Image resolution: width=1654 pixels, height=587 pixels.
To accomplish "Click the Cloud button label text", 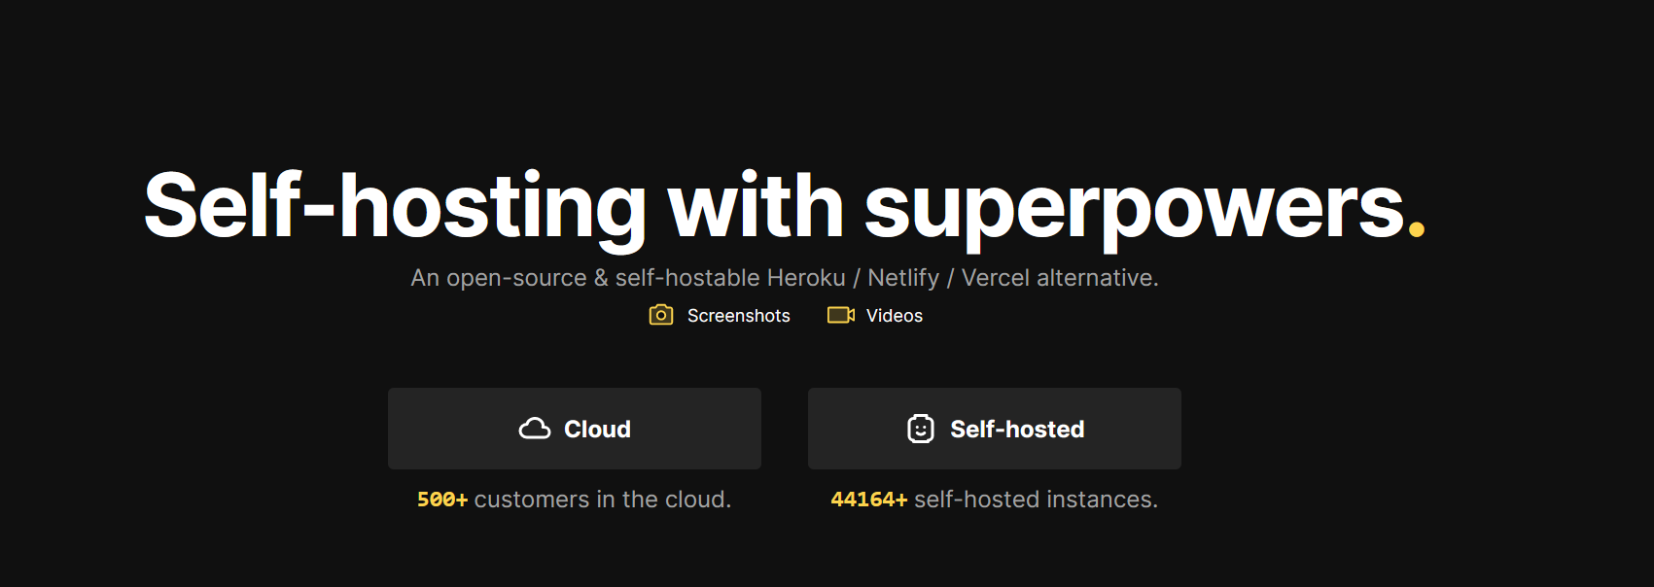I will (x=596, y=428).
